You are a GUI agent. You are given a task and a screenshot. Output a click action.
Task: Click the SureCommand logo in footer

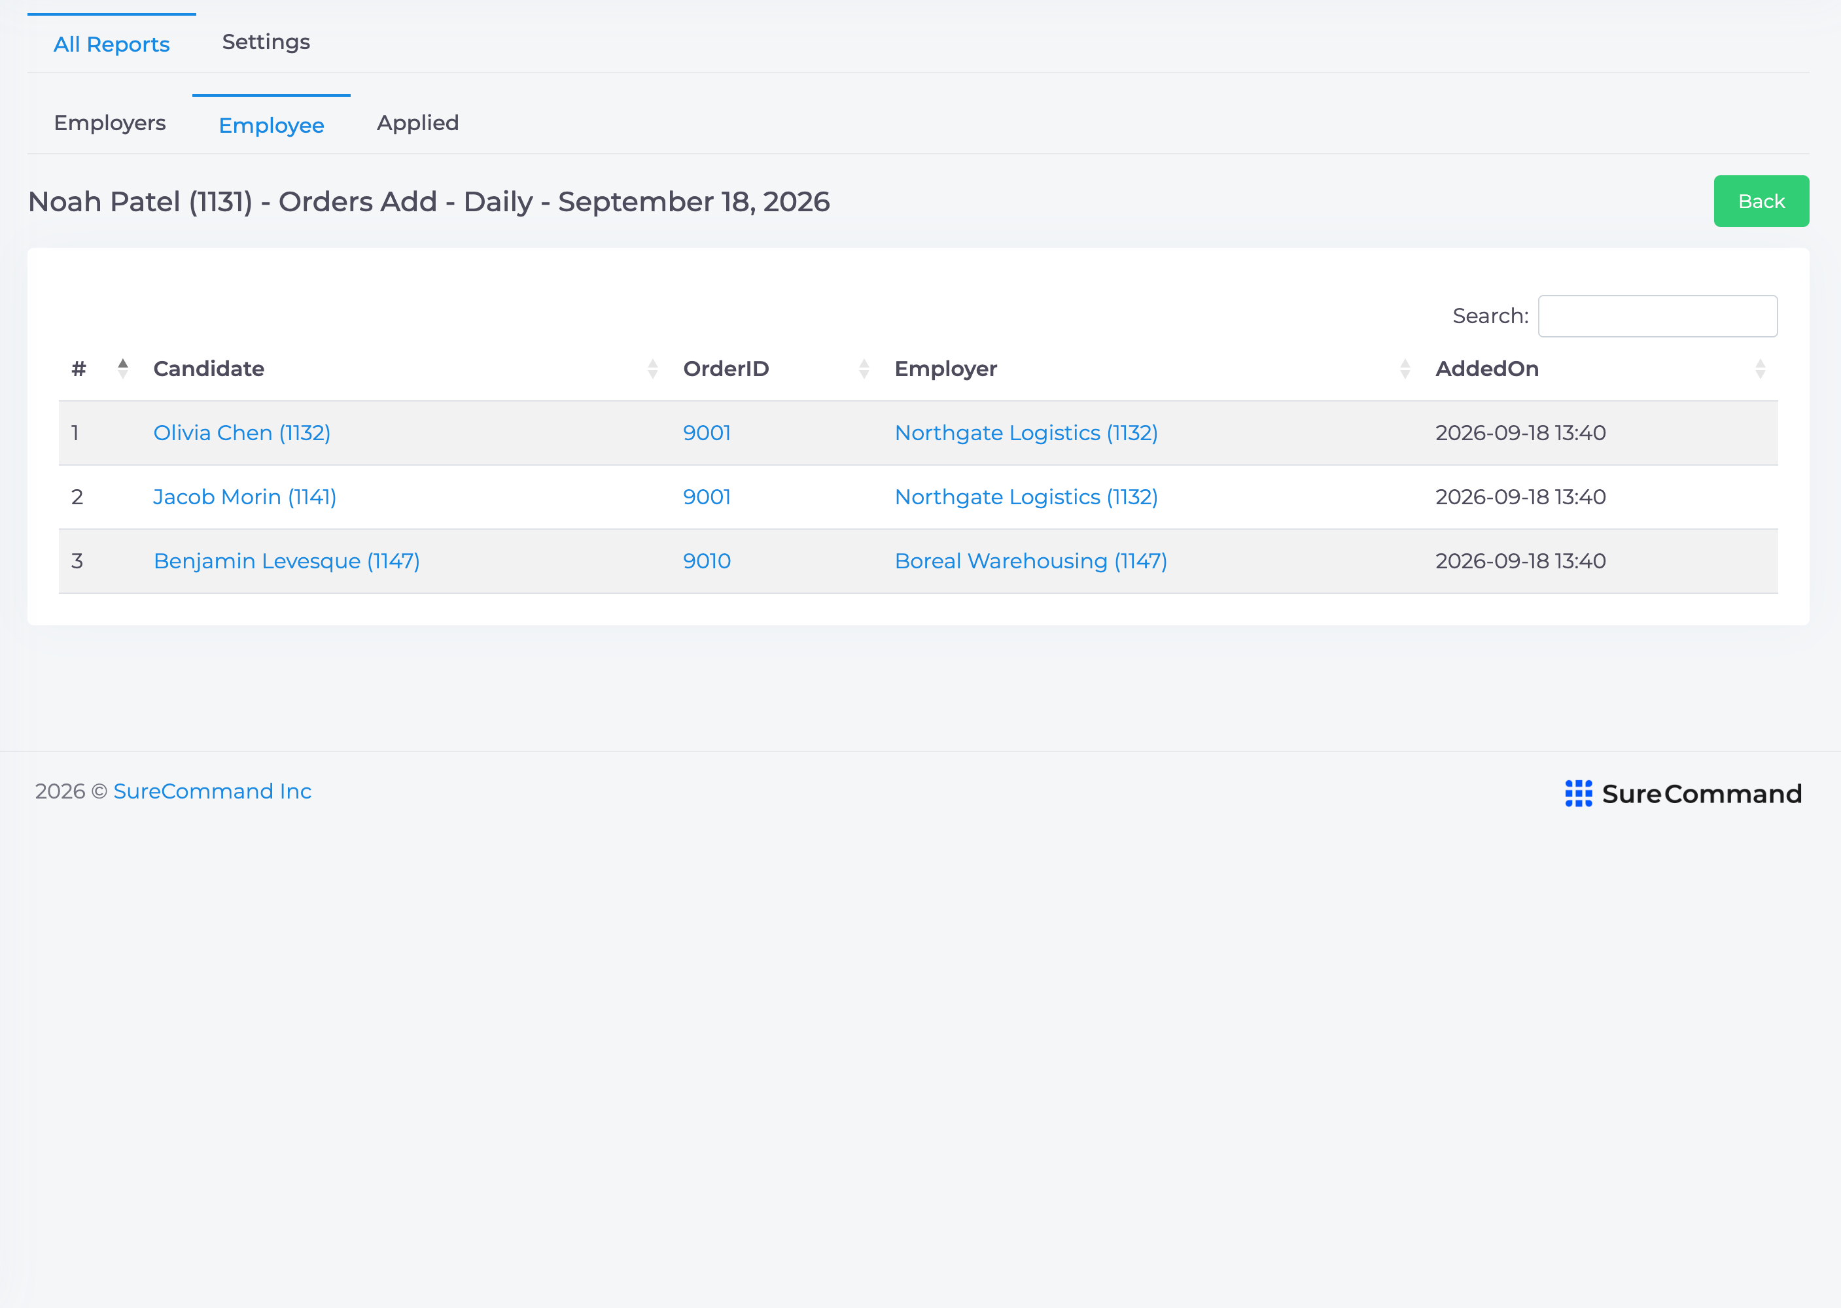tap(1683, 794)
